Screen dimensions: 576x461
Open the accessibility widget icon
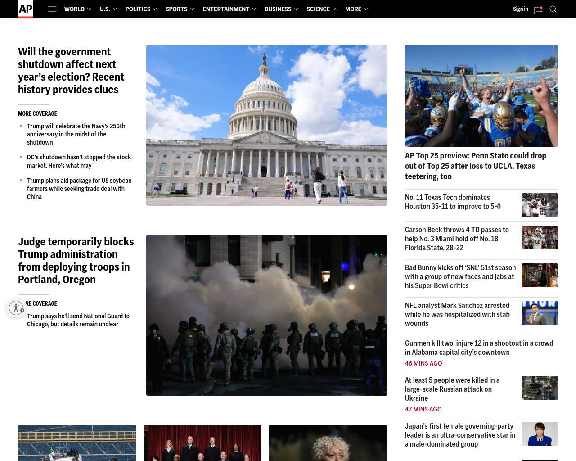coord(17,308)
